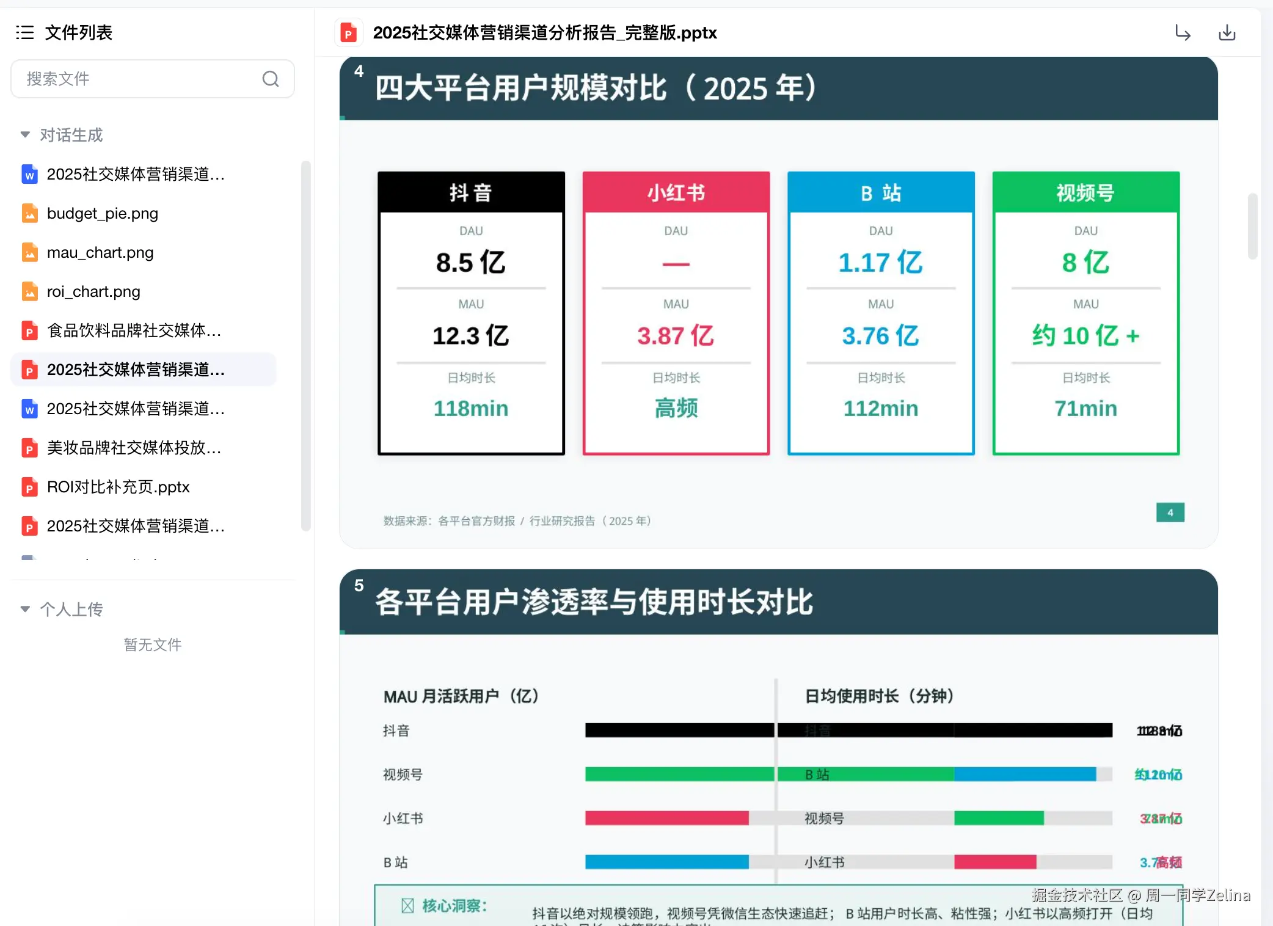The image size is (1273, 926).
Task: Click the 118min daily duration value
Action: (x=471, y=408)
